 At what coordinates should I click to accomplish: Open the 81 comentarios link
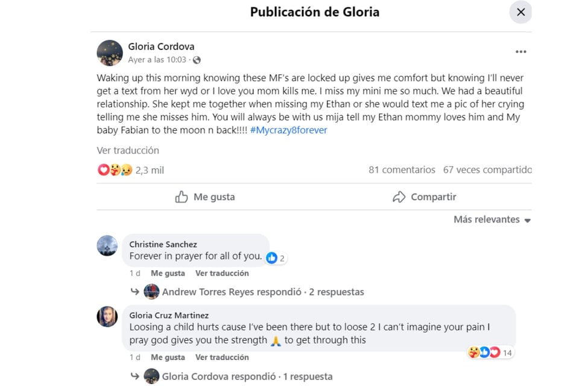point(402,170)
